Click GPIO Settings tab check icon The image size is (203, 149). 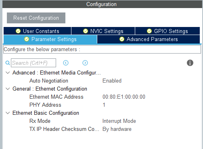[149, 31]
